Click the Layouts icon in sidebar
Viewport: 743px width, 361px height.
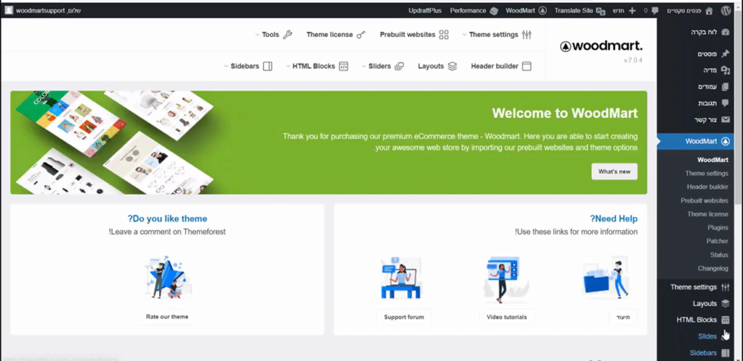(x=725, y=304)
